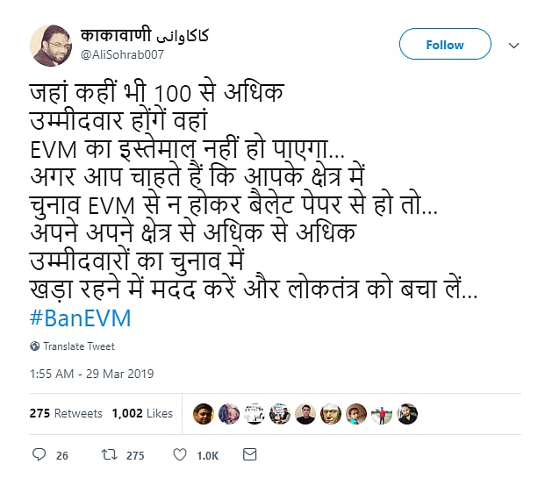
Task: Click the second liker avatar in the row
Action: (x=228, y=414)
